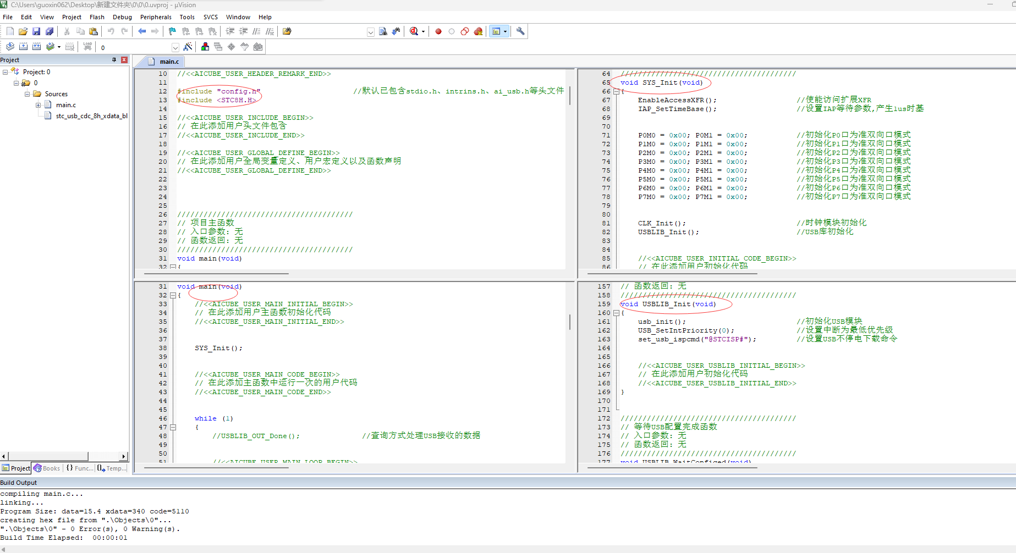
Task: Open the Flash menu
Action: click(x=97, y=17)
